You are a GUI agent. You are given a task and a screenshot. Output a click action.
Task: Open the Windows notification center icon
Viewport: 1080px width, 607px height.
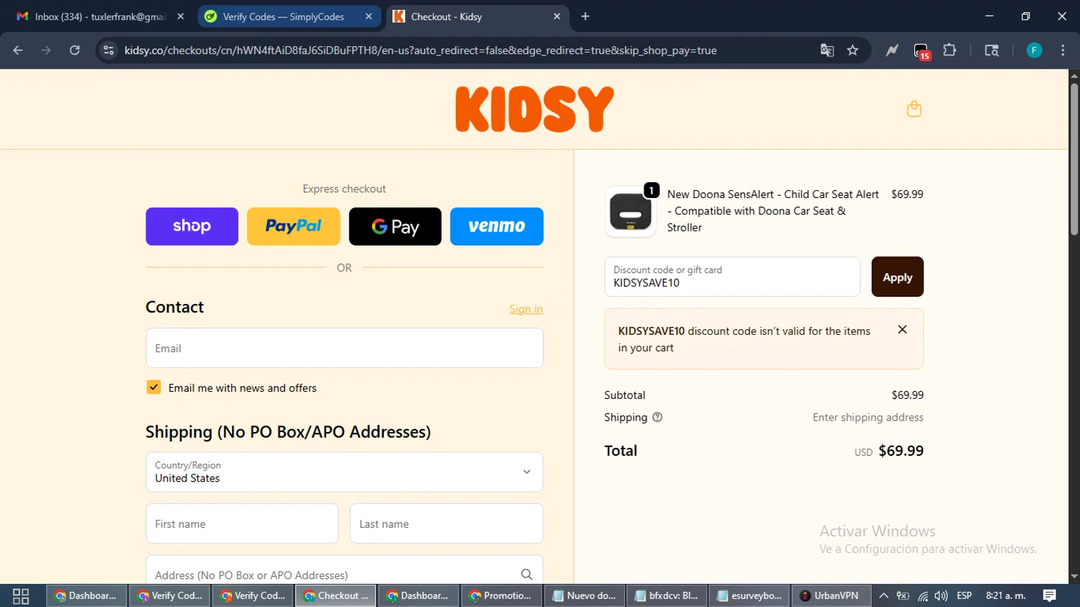pyautogui.click(x=1050, y=595)
